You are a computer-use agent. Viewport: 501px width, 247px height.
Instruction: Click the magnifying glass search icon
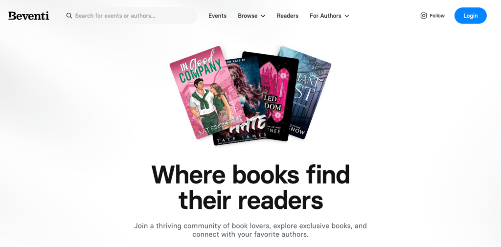click(x=69, y=16)
